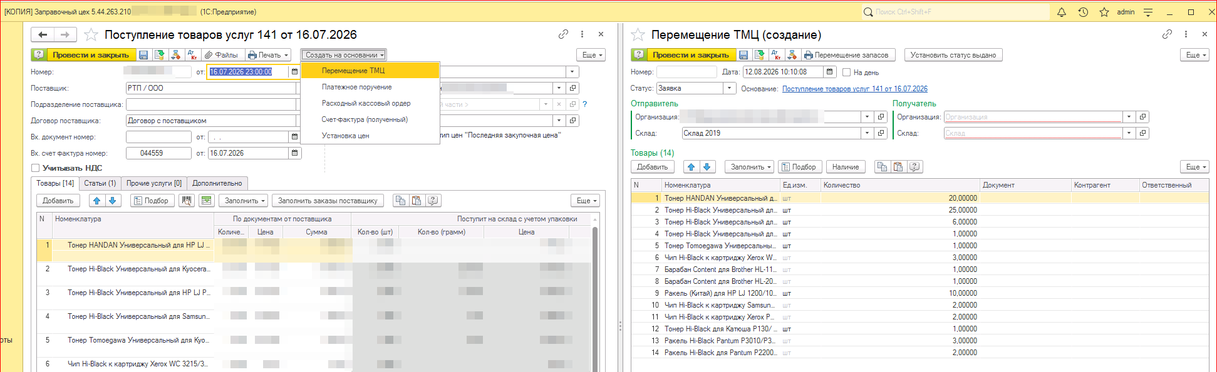
Task: Open Отправитель Склад 2019 dropdown arrow
Action: coord(867,133)
